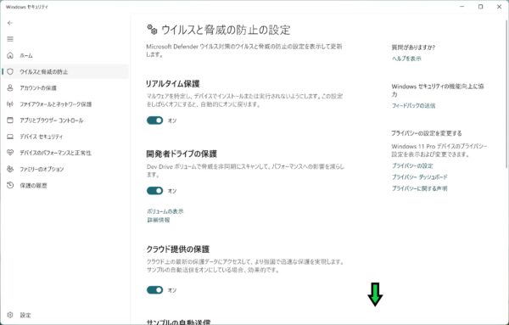Click the shield icon for virus protection

10,72
